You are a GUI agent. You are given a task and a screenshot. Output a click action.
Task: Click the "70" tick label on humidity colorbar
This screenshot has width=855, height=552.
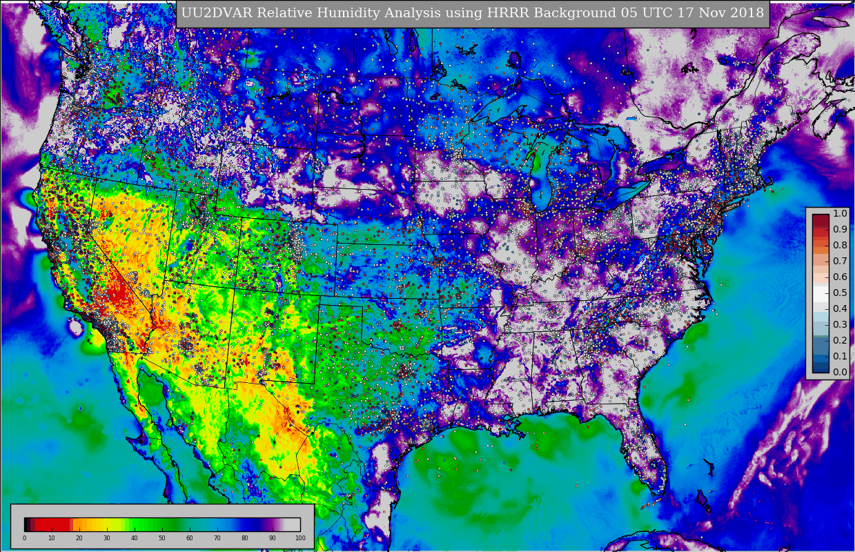217,538
